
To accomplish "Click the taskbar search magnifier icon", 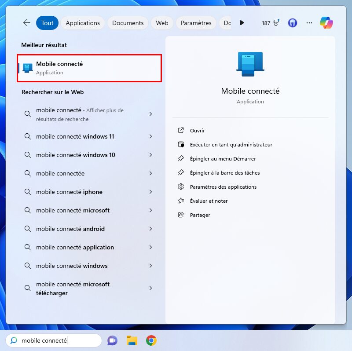I will (14, 340).
